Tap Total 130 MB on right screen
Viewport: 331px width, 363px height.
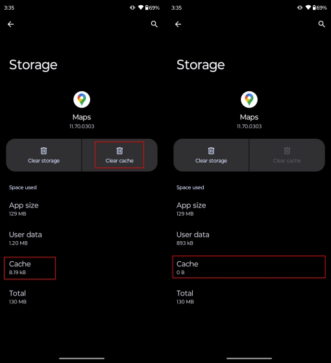249,297
